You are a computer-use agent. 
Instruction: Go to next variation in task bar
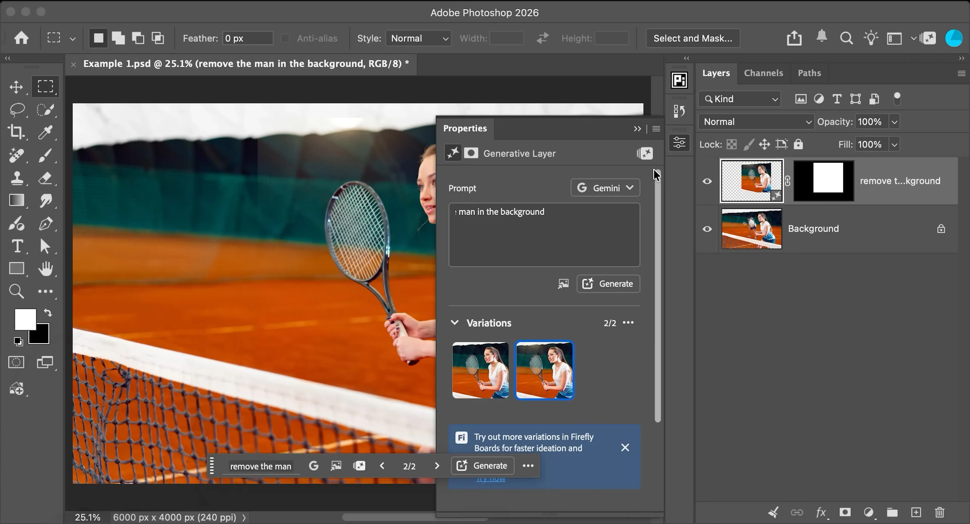click(437, 466)
